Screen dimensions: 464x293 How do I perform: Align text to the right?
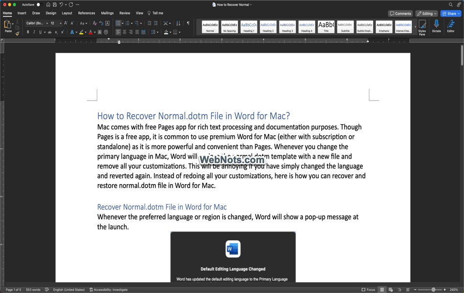click(131, 32)
